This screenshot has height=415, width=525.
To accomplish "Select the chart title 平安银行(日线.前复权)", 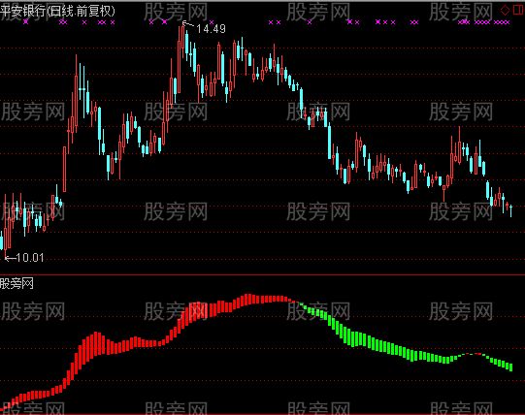I will (57, 11).
